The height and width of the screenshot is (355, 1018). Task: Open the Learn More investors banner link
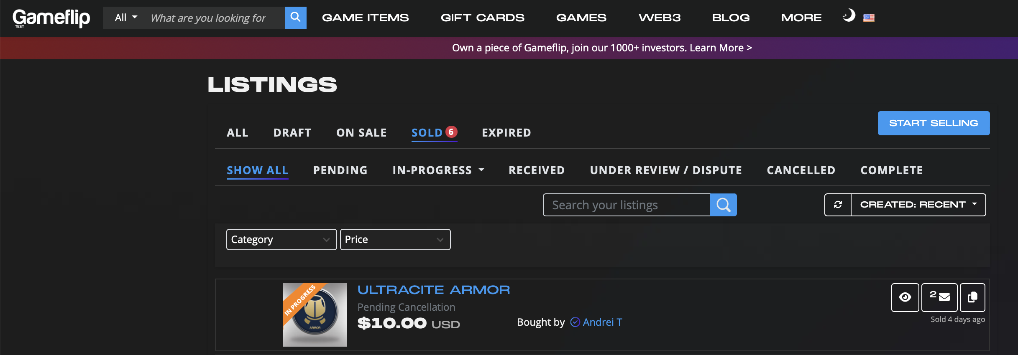(x=721, y=48)
